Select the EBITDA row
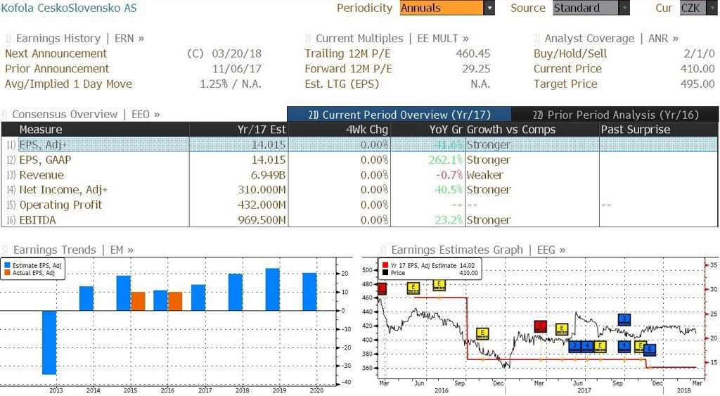Image resolution: width=720 pixels, height=396 pixels. (x=359, y=220)
